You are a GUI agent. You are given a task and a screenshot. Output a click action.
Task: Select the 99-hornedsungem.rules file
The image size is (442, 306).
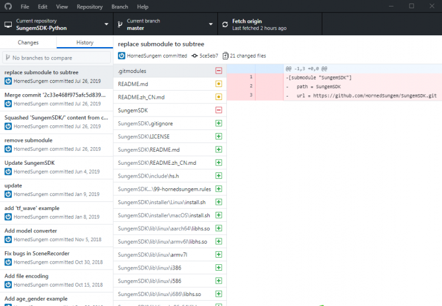(170, 189)
